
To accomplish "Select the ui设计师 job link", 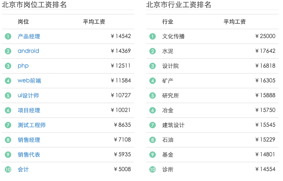I will tap(28, 95).
